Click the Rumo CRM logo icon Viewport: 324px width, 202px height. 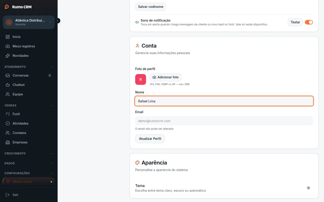(x=7, y=7)
